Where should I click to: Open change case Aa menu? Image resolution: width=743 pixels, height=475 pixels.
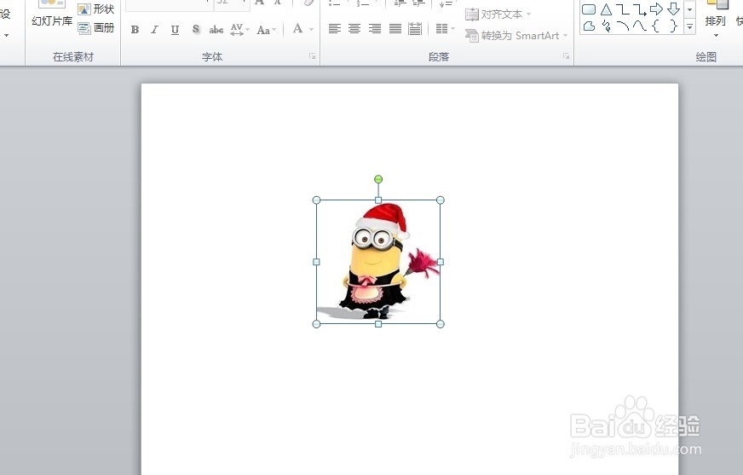point(266,30)
